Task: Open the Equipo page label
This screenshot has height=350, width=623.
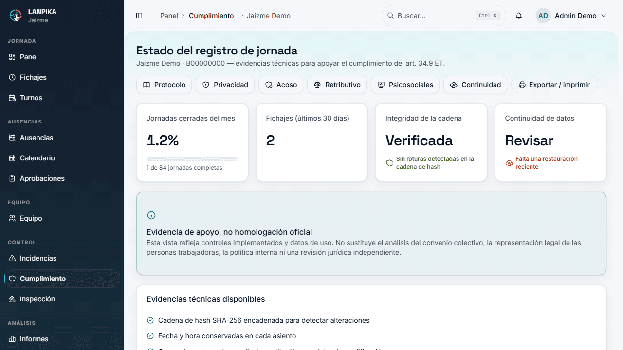Action: point(31,218)
